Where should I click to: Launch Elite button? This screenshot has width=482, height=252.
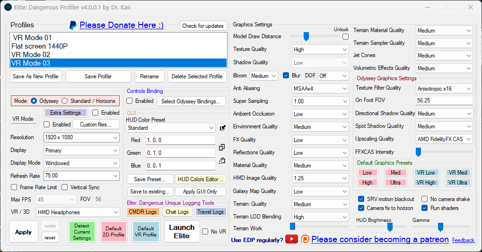182,231
